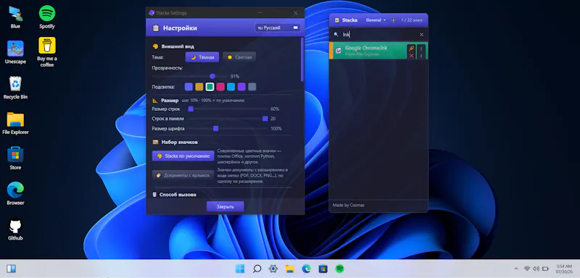This screenshot has height=278, width=580.
Task: Show hidden system tray icons chevron
Action: coord(516,269)
